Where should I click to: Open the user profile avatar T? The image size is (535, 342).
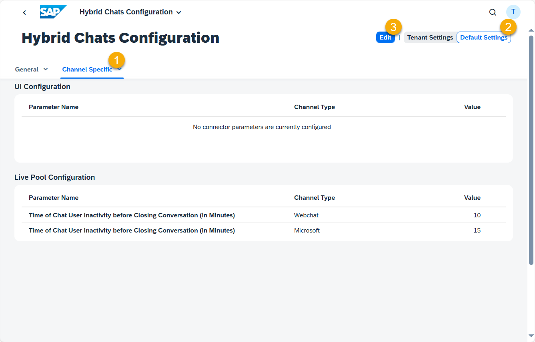point(513,12)
